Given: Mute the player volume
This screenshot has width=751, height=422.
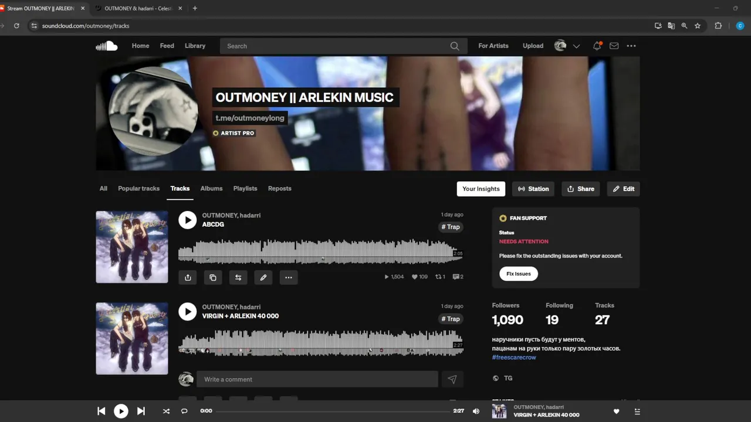Looking at the screenshot, I should 476,411.
